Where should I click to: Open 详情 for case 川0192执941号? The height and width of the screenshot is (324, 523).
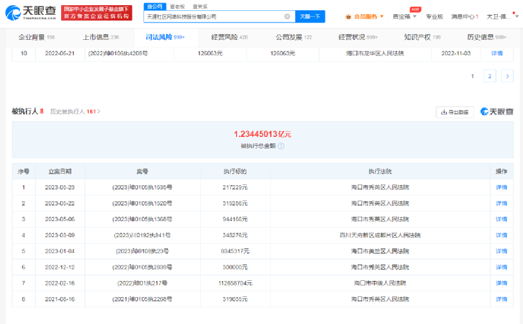501,235
